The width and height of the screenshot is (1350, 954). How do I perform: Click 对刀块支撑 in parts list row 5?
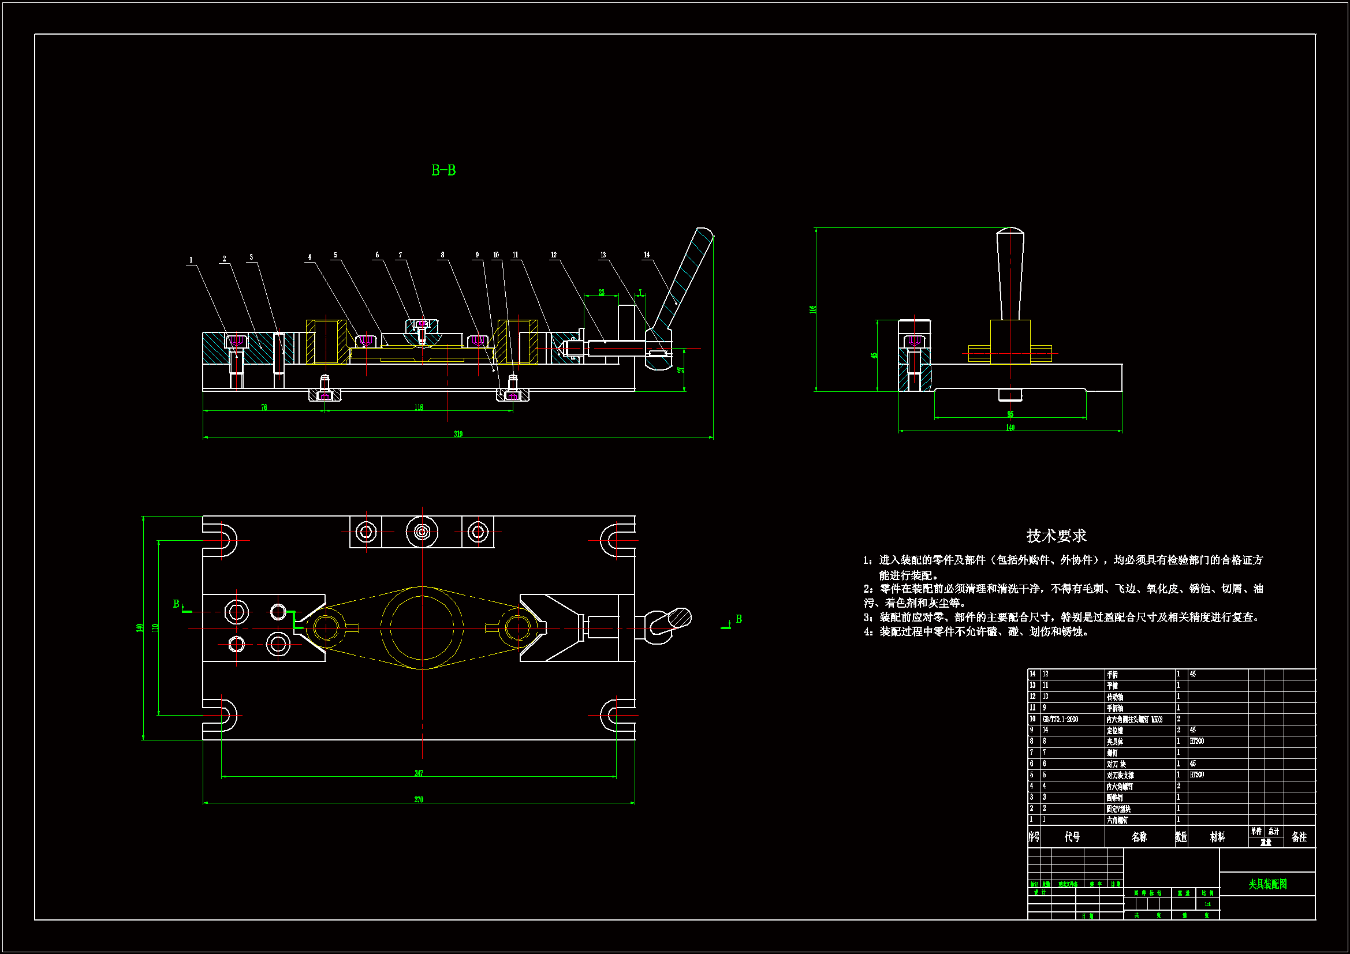pyautogui.click(x=1120, y=775)
